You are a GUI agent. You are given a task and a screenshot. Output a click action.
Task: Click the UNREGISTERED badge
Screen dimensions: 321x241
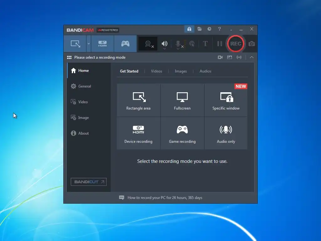tap(108, 30)
